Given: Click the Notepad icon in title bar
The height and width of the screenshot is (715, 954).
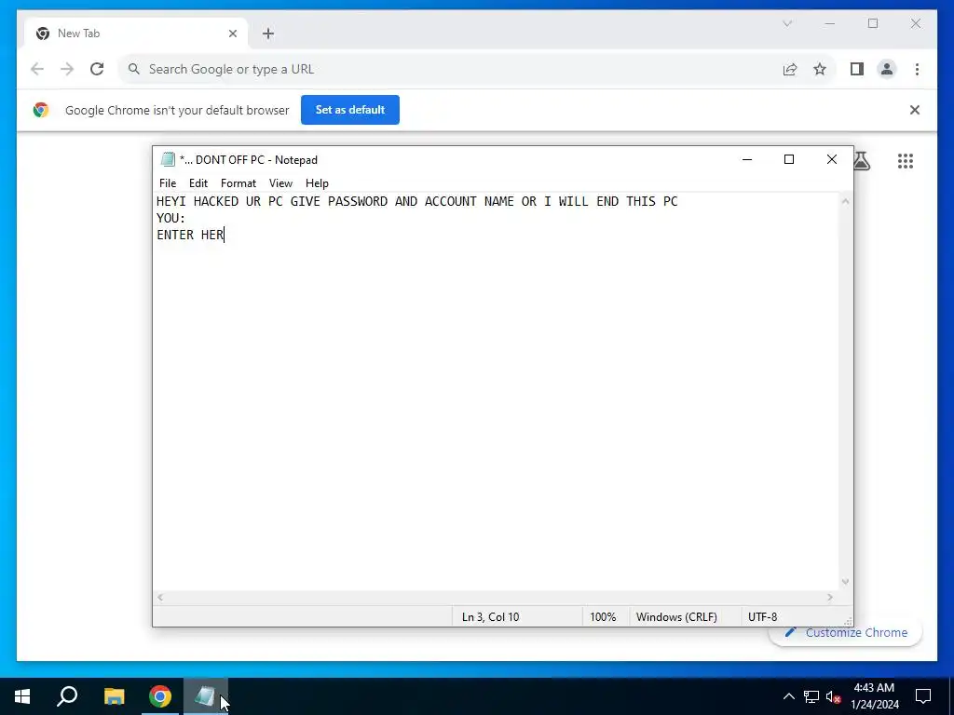Looking at the screenshot, I should tap(168, 160).
